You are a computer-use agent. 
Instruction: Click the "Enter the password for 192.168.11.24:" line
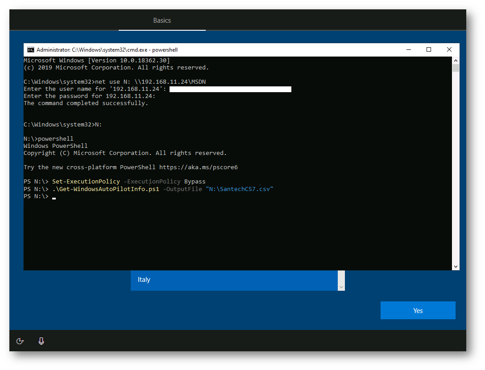click(x=90, y=96)
